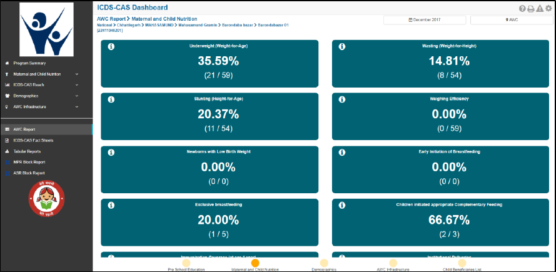This screenshot has width=556, height=272.
Task: Open Tabular Reports in sidebar
Action: coord(27,151)
